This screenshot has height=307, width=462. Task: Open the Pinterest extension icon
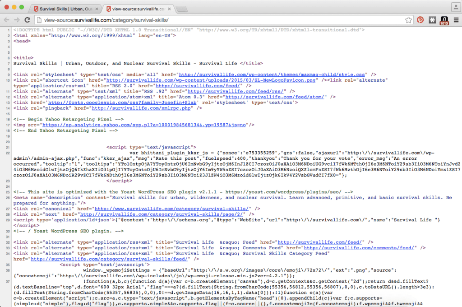(420, 20)
